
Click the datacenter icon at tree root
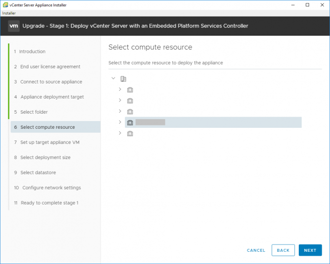pos(123,79)
